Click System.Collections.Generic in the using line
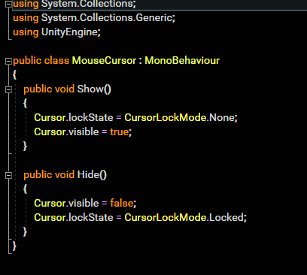Image resolution: width=307 pixels, height=275 pixels. click(x=107, y=18)
